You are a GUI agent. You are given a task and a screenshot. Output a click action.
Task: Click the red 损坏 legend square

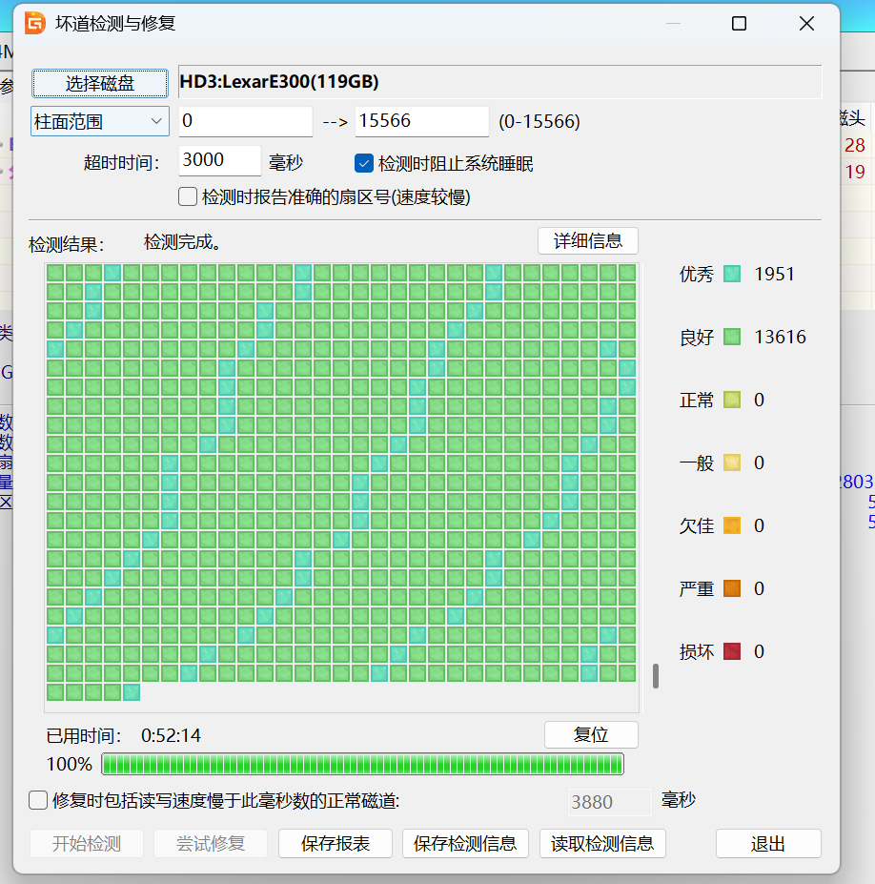(736, 651)
